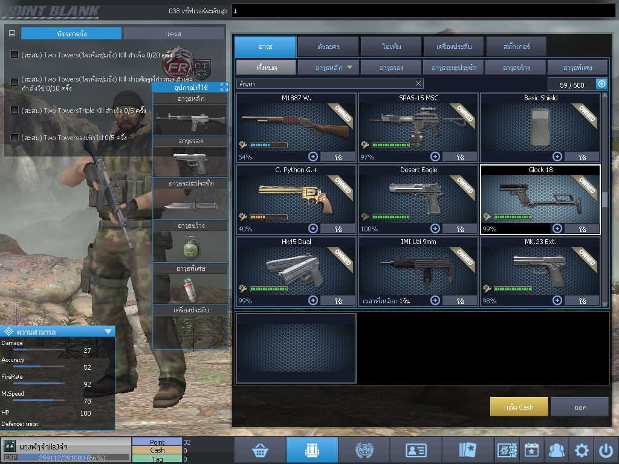
Task: Switch to the ตัวละคร tab
Action: (x=328, y=47)
